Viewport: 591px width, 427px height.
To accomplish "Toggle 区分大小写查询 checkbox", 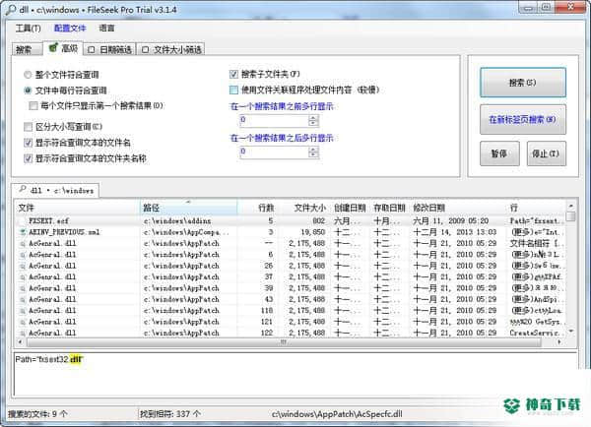I will coord(28,127).
